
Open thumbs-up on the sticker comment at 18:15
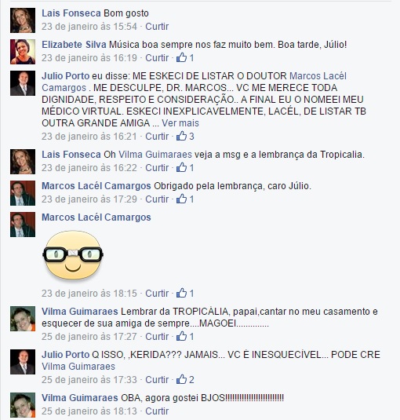(185, 293)
